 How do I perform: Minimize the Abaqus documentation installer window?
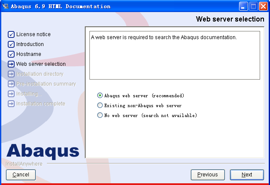pos(243,6)
